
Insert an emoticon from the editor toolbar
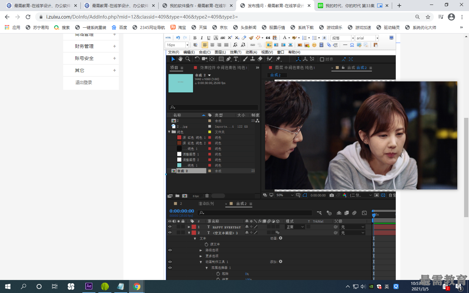[x=314, y=45]
